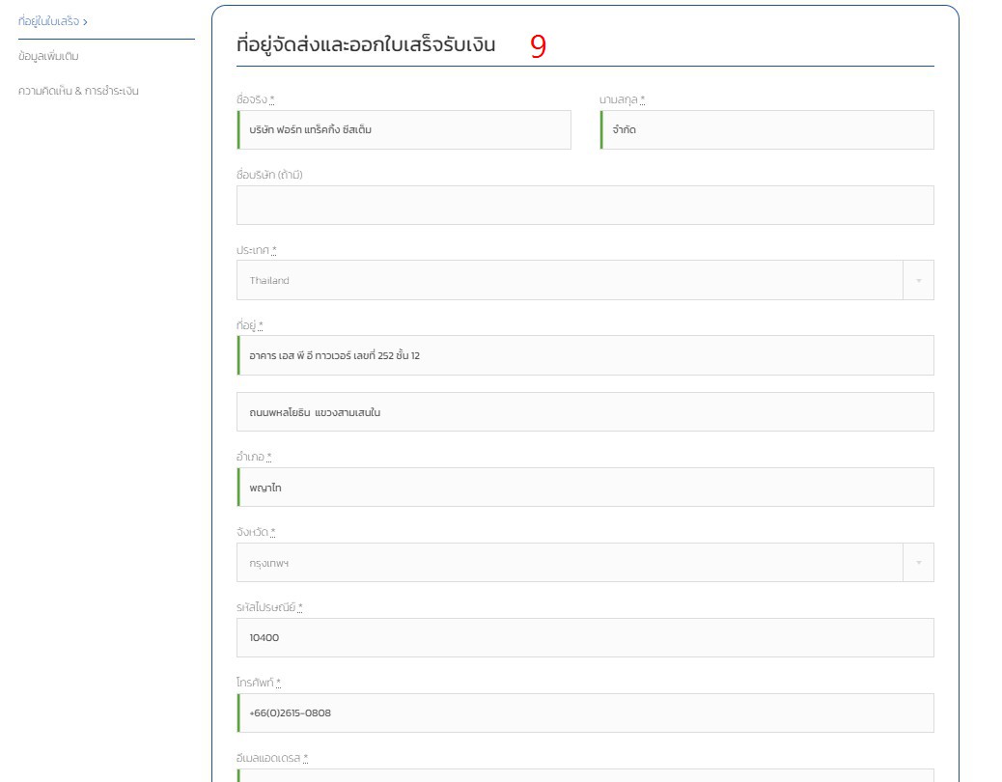Open ความคิดเห็น & การชำระเงิน step
The height and width of the screenshot is (782, 1002).
78,91
